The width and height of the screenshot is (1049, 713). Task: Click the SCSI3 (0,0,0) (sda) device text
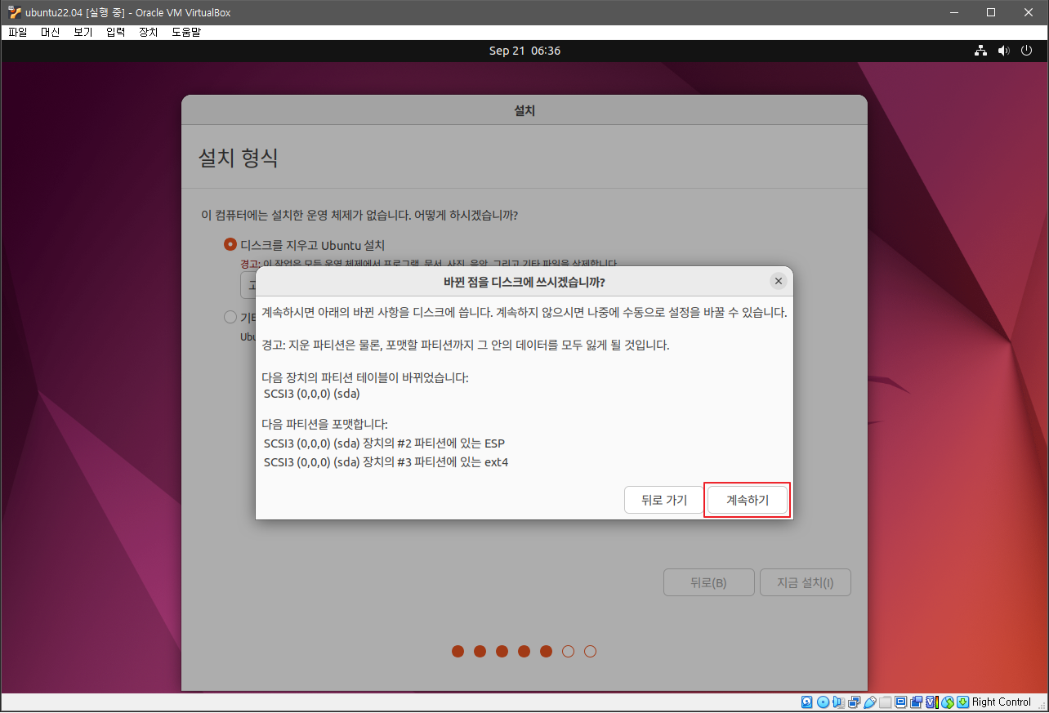[312, 394]
